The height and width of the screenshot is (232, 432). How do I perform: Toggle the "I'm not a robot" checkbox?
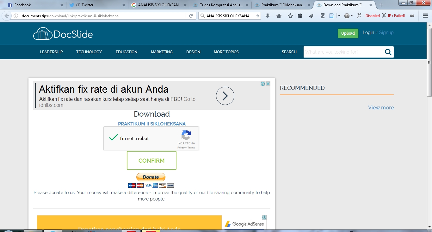tap(113, 138)
